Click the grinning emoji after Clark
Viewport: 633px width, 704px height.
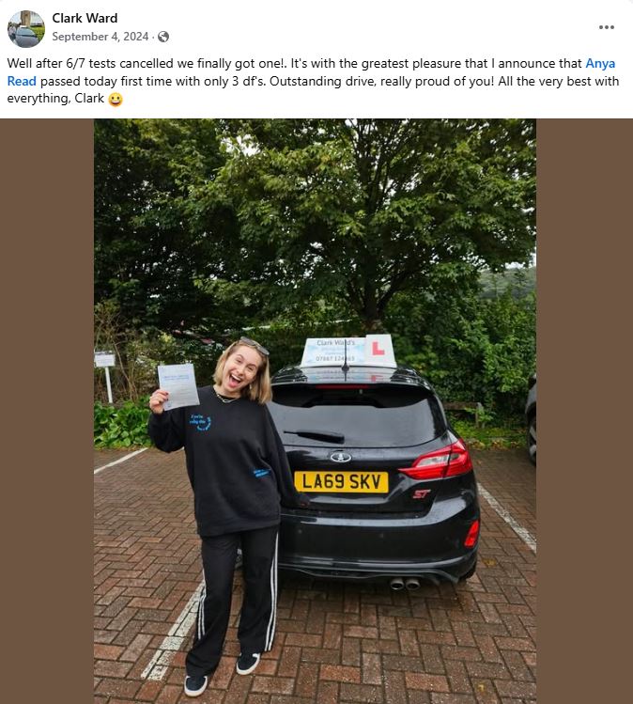pyautogui.click(x=116, y=99)
